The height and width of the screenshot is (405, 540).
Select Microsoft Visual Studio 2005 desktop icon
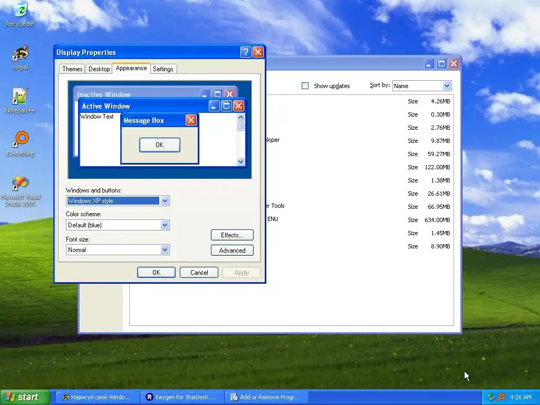tap(20, 191)
